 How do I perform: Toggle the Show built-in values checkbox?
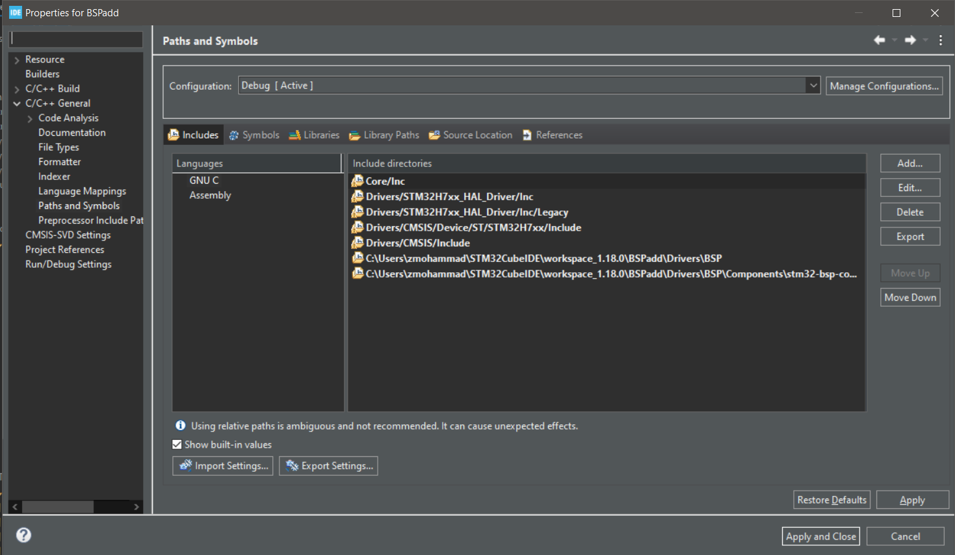click(177, 445)
